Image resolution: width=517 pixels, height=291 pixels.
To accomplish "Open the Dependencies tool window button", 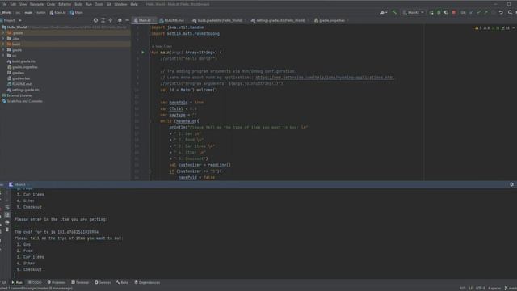I will [x=147, y=282].
